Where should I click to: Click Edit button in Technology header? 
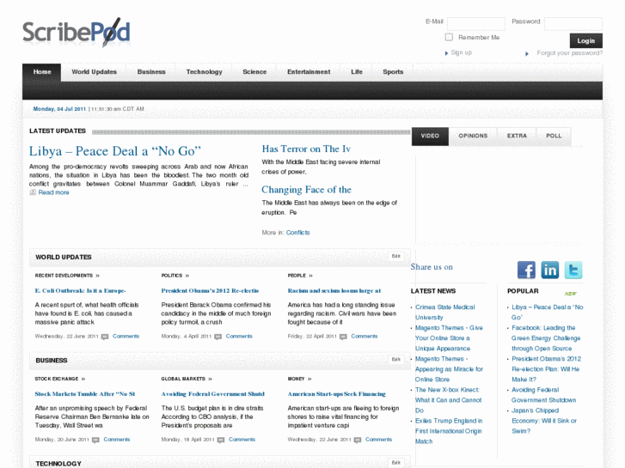pyautogui.click(x=395, y=463)
